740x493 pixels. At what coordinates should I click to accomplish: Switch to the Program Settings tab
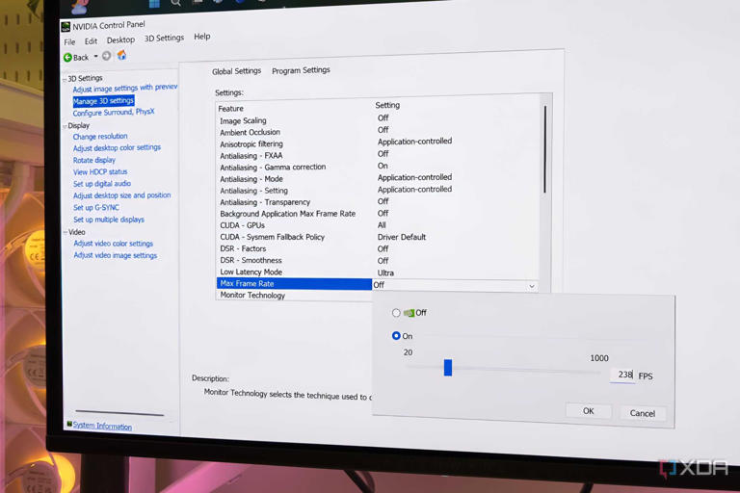point(301,70)
